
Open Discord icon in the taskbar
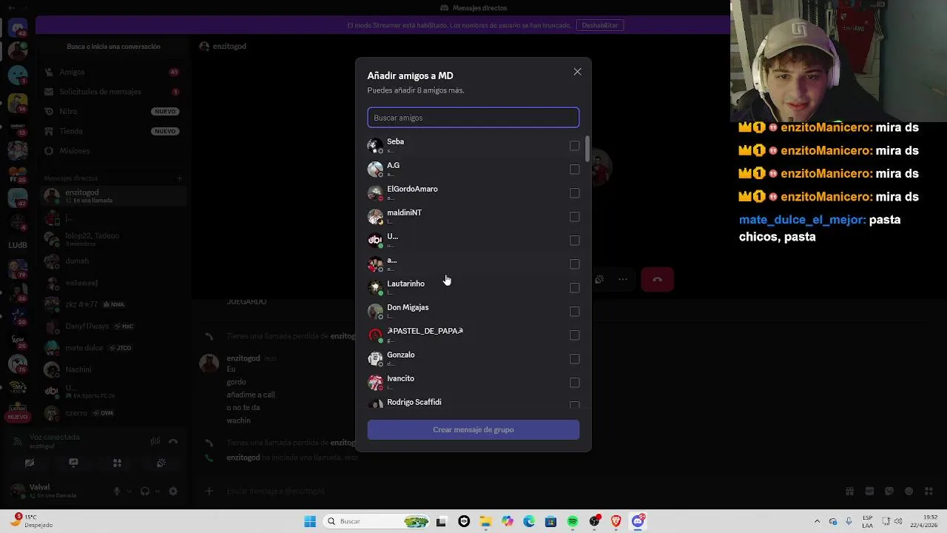click(638, 521)
